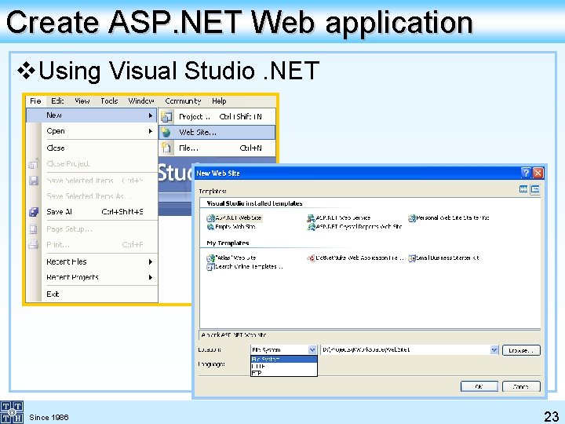The width and height of the screenshot is (565, 424).
Task: Click the Print printer icon
Action: (x=34, y=245)
